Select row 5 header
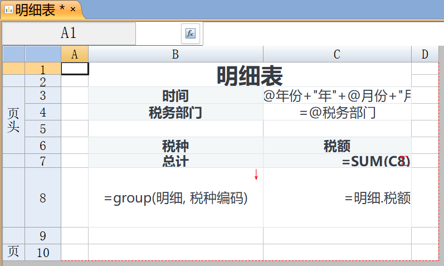The height and width of the screenshot is (266, 444). (43, 129)
